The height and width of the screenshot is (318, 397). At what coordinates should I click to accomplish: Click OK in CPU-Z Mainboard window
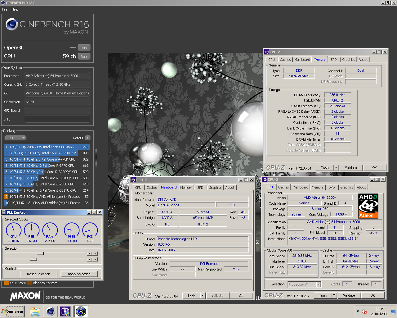click(x=241, y=296)
